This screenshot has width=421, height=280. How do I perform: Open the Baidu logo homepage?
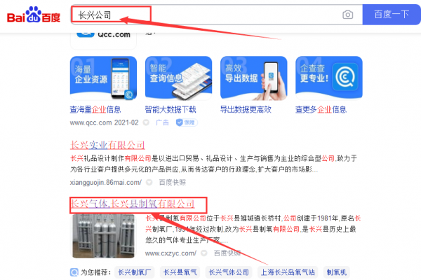point(34,15)
